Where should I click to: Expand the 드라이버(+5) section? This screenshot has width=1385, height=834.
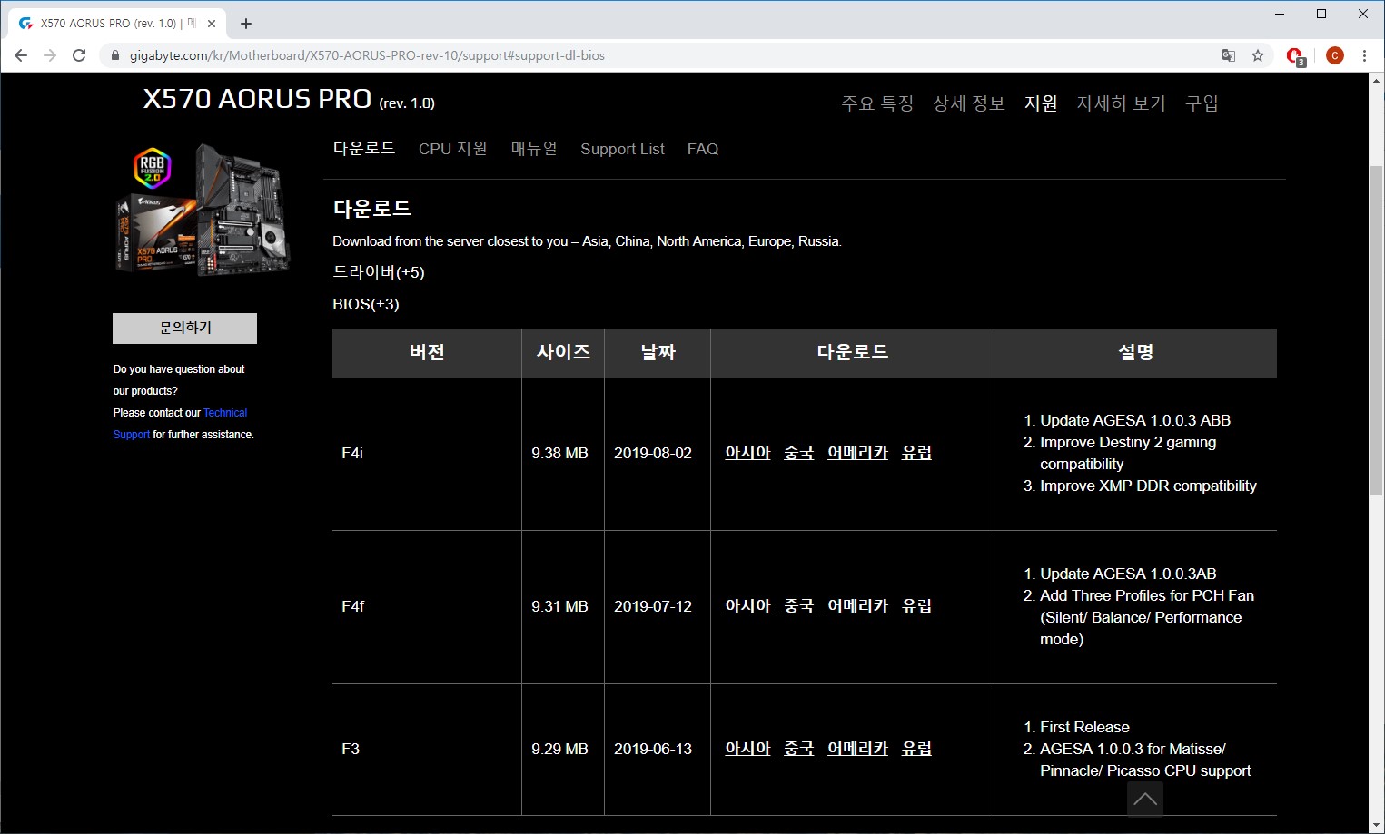[x=379, y=272]
